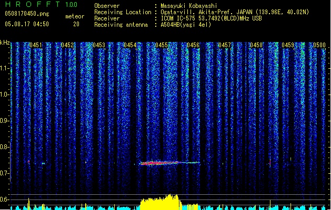Click the red echo spike before 0459
331x210 pixels.
pos(270,162)
